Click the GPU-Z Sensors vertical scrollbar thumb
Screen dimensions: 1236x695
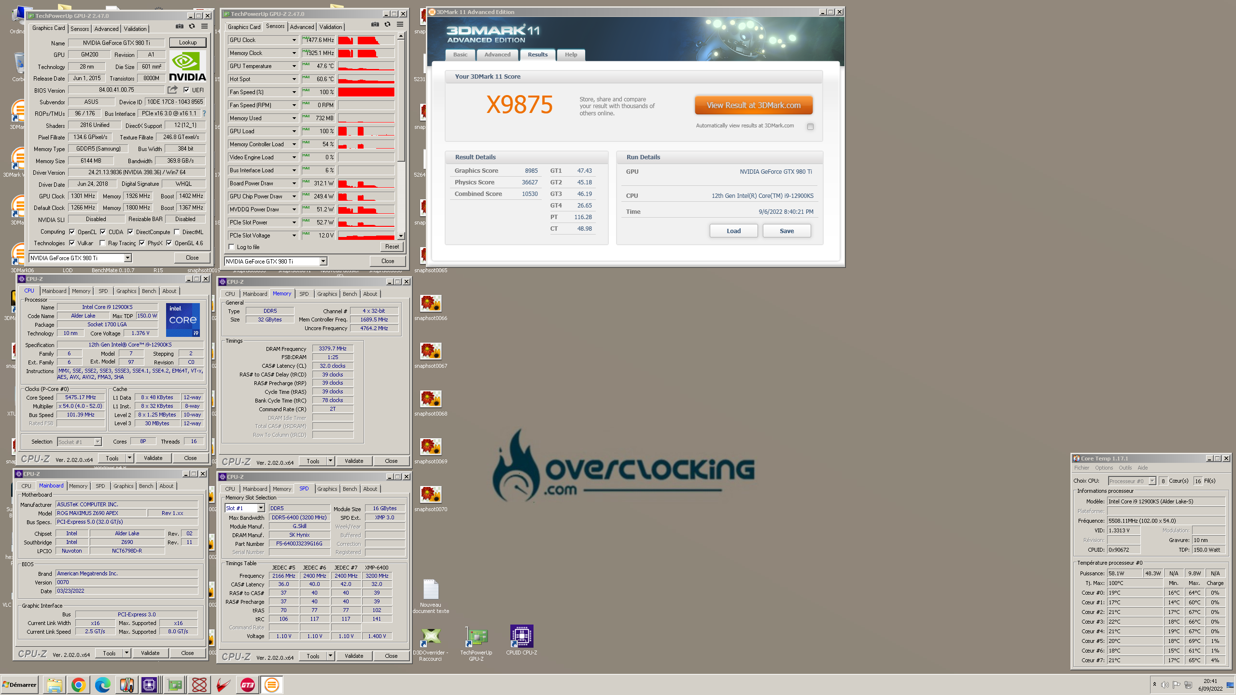pyautogui.click(x=401, y=101)
